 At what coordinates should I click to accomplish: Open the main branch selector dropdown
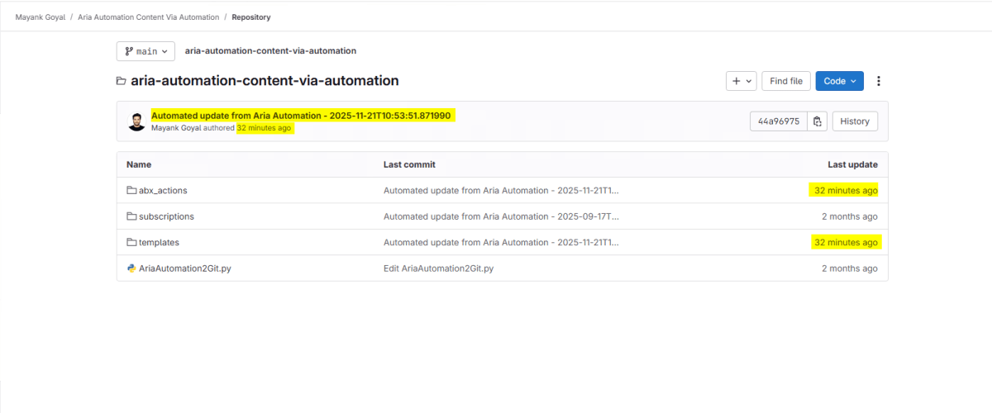click(x=145, y=51)
